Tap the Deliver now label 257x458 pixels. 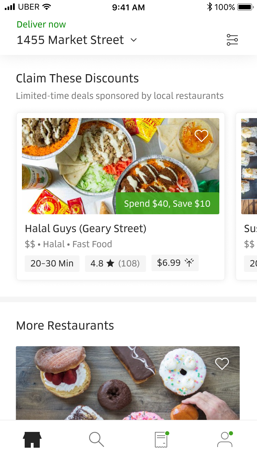coord(41,24)
